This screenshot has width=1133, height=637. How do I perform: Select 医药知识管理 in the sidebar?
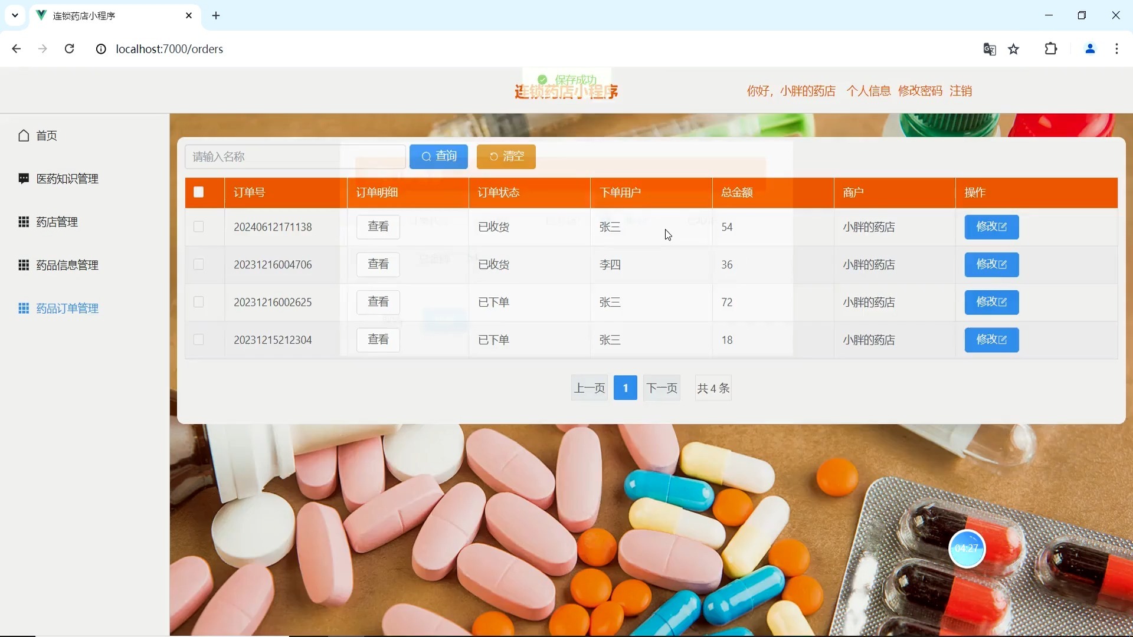tap(67, 178)
